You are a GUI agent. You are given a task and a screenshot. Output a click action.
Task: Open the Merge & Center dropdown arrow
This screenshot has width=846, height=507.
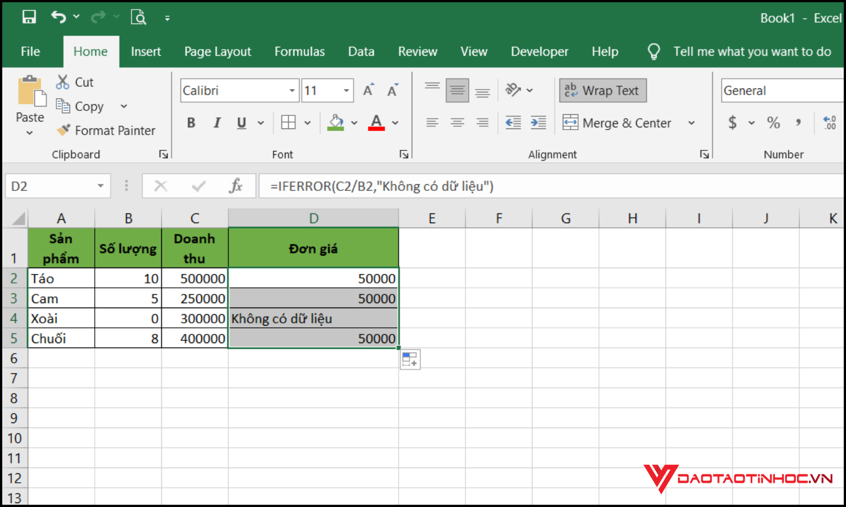click(692, 122)
